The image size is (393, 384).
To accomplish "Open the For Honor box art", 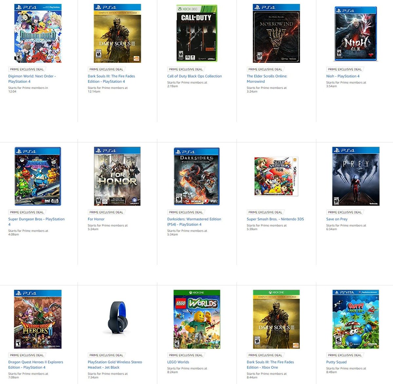I will [117, 176].
